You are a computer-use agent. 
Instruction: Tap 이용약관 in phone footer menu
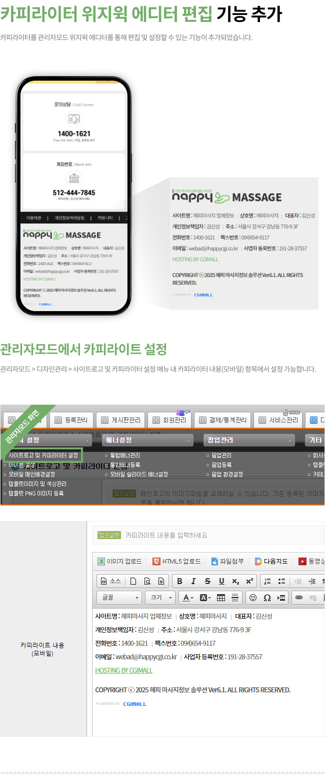click(x=33, y=218)
